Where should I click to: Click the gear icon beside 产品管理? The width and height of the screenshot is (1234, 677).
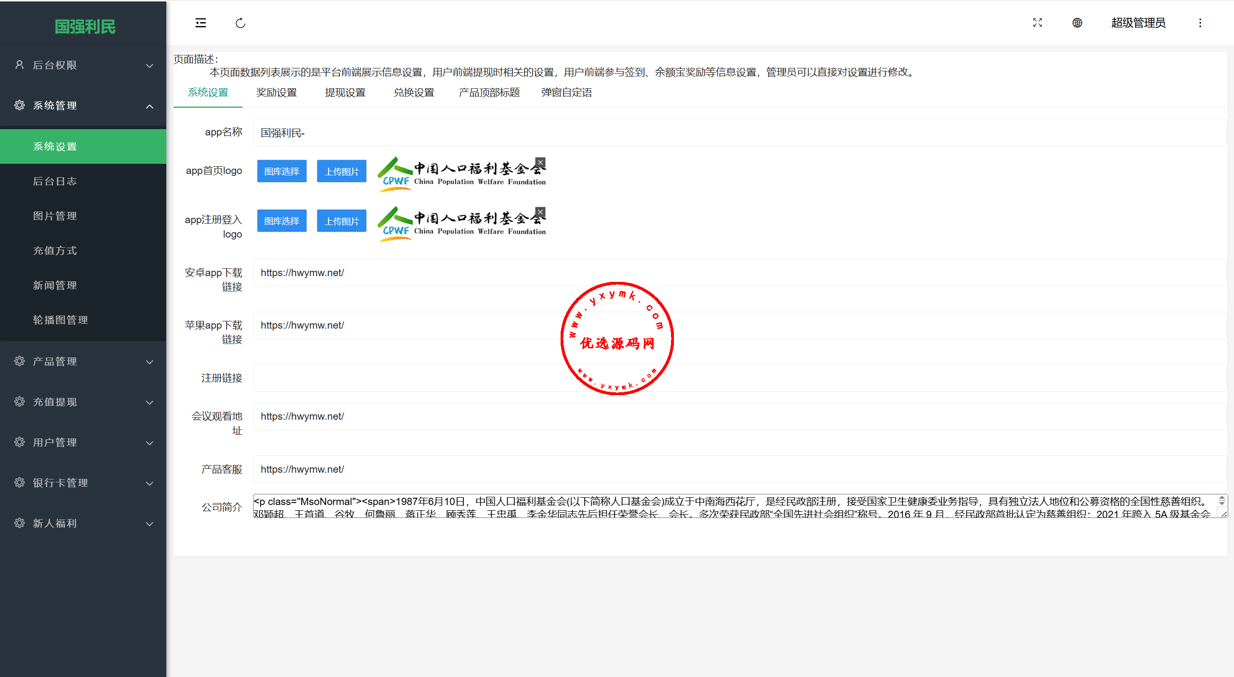pos(19,361)
